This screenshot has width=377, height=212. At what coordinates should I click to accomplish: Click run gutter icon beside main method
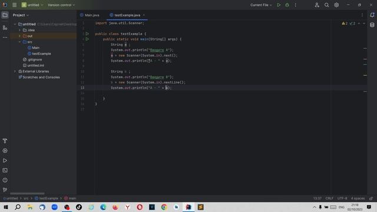(x=87, y=39)
